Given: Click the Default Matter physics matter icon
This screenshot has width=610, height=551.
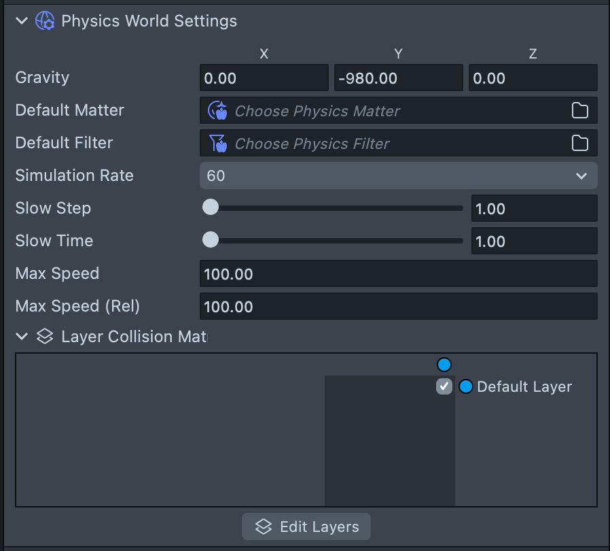Looking at the screenshot, I should pyautogui.click(x=217, y=110).
